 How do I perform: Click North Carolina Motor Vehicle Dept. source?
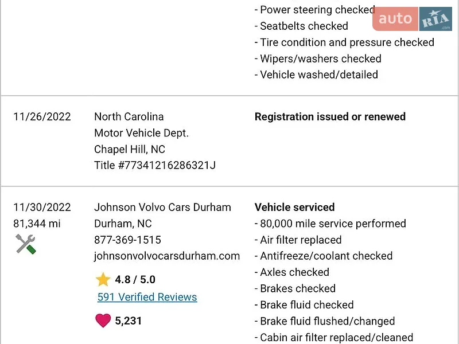(141, 124)
